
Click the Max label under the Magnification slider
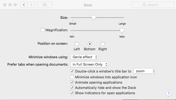[x=122, y=37]
